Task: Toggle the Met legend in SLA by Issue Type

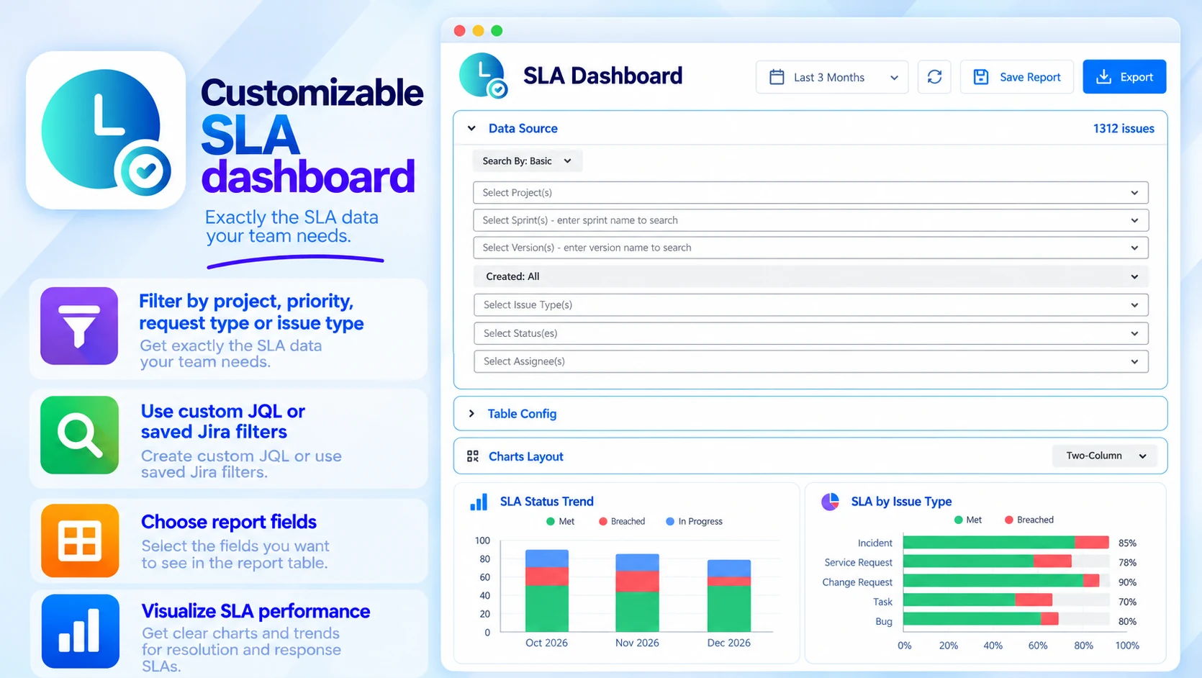Action: pyautogui.click(x=967, y=520)
